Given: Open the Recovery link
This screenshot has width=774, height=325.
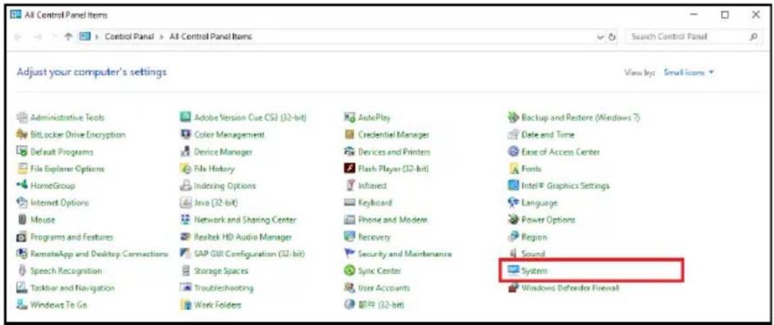Looking at the screenshot, I should (x=374, y=237).
